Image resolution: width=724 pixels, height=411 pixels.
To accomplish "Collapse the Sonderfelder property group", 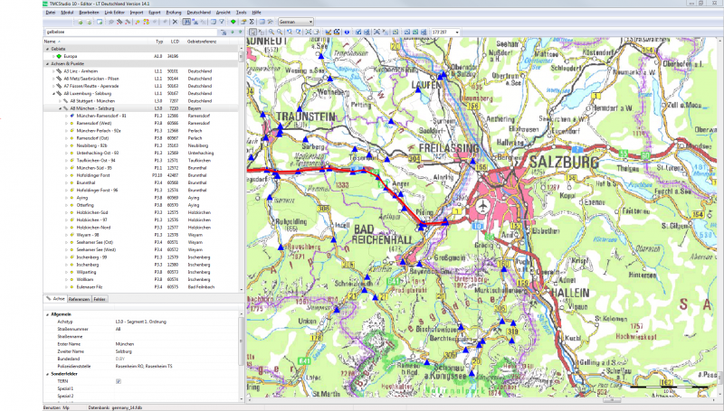I will click(47, 375).
